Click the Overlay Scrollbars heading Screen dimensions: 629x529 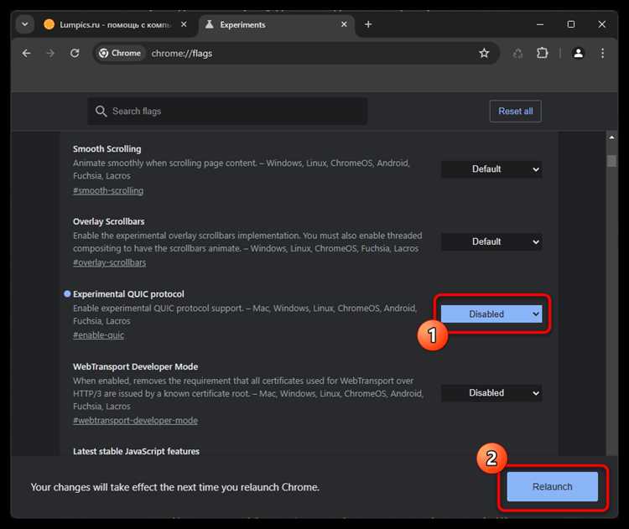[109, 221]
